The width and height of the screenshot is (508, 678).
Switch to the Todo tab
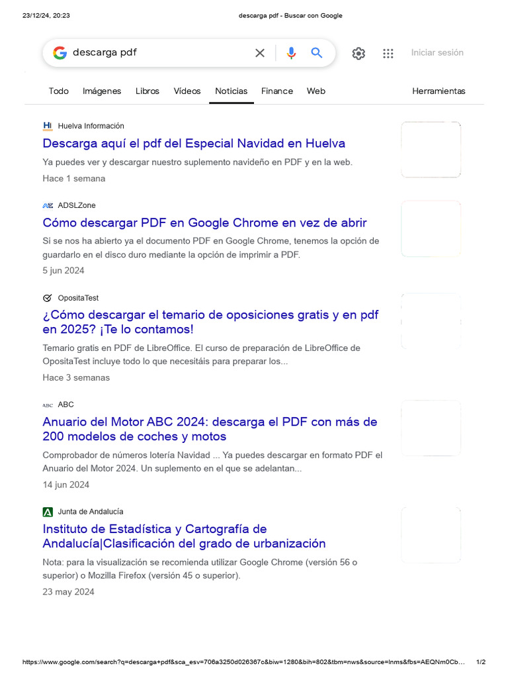(59, 91)
